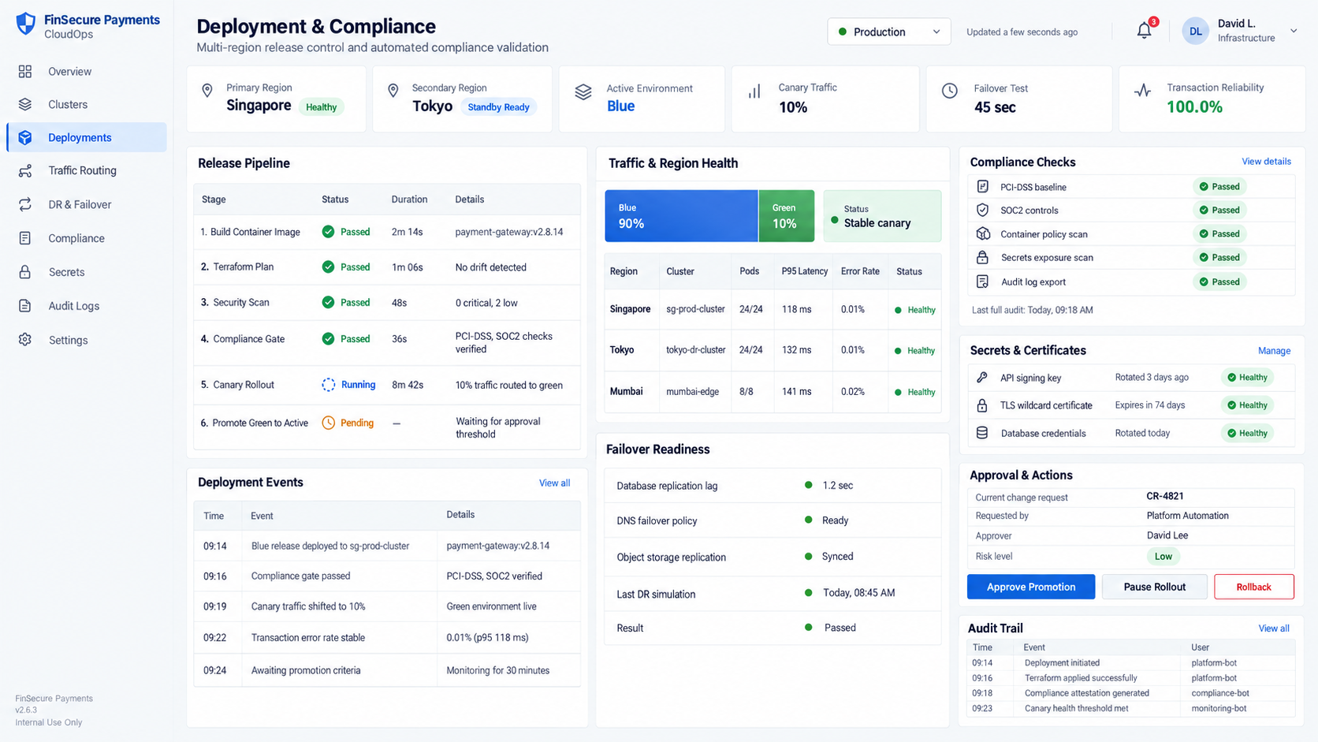Click the SOC2 controls shield icon

pos(982,210)
